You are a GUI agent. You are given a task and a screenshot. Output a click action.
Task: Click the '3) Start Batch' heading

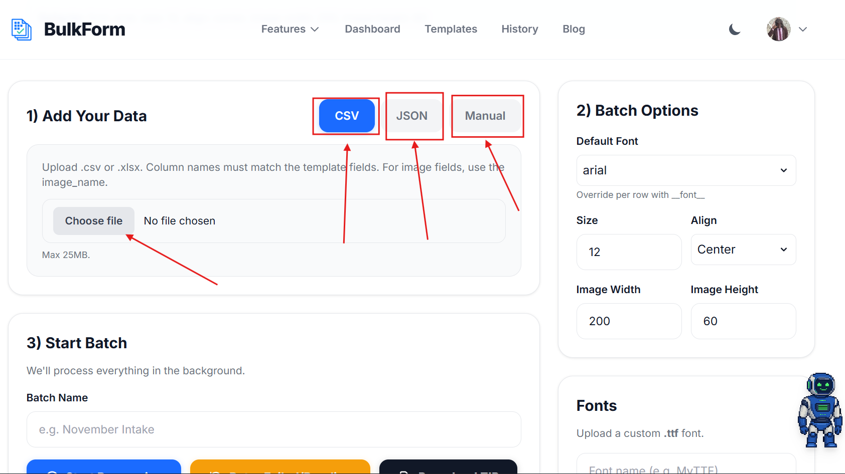click(x=77, y=343)
